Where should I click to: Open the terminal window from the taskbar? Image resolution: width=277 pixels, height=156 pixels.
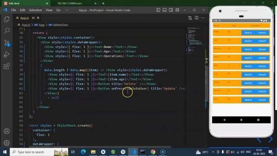(143, 152)
